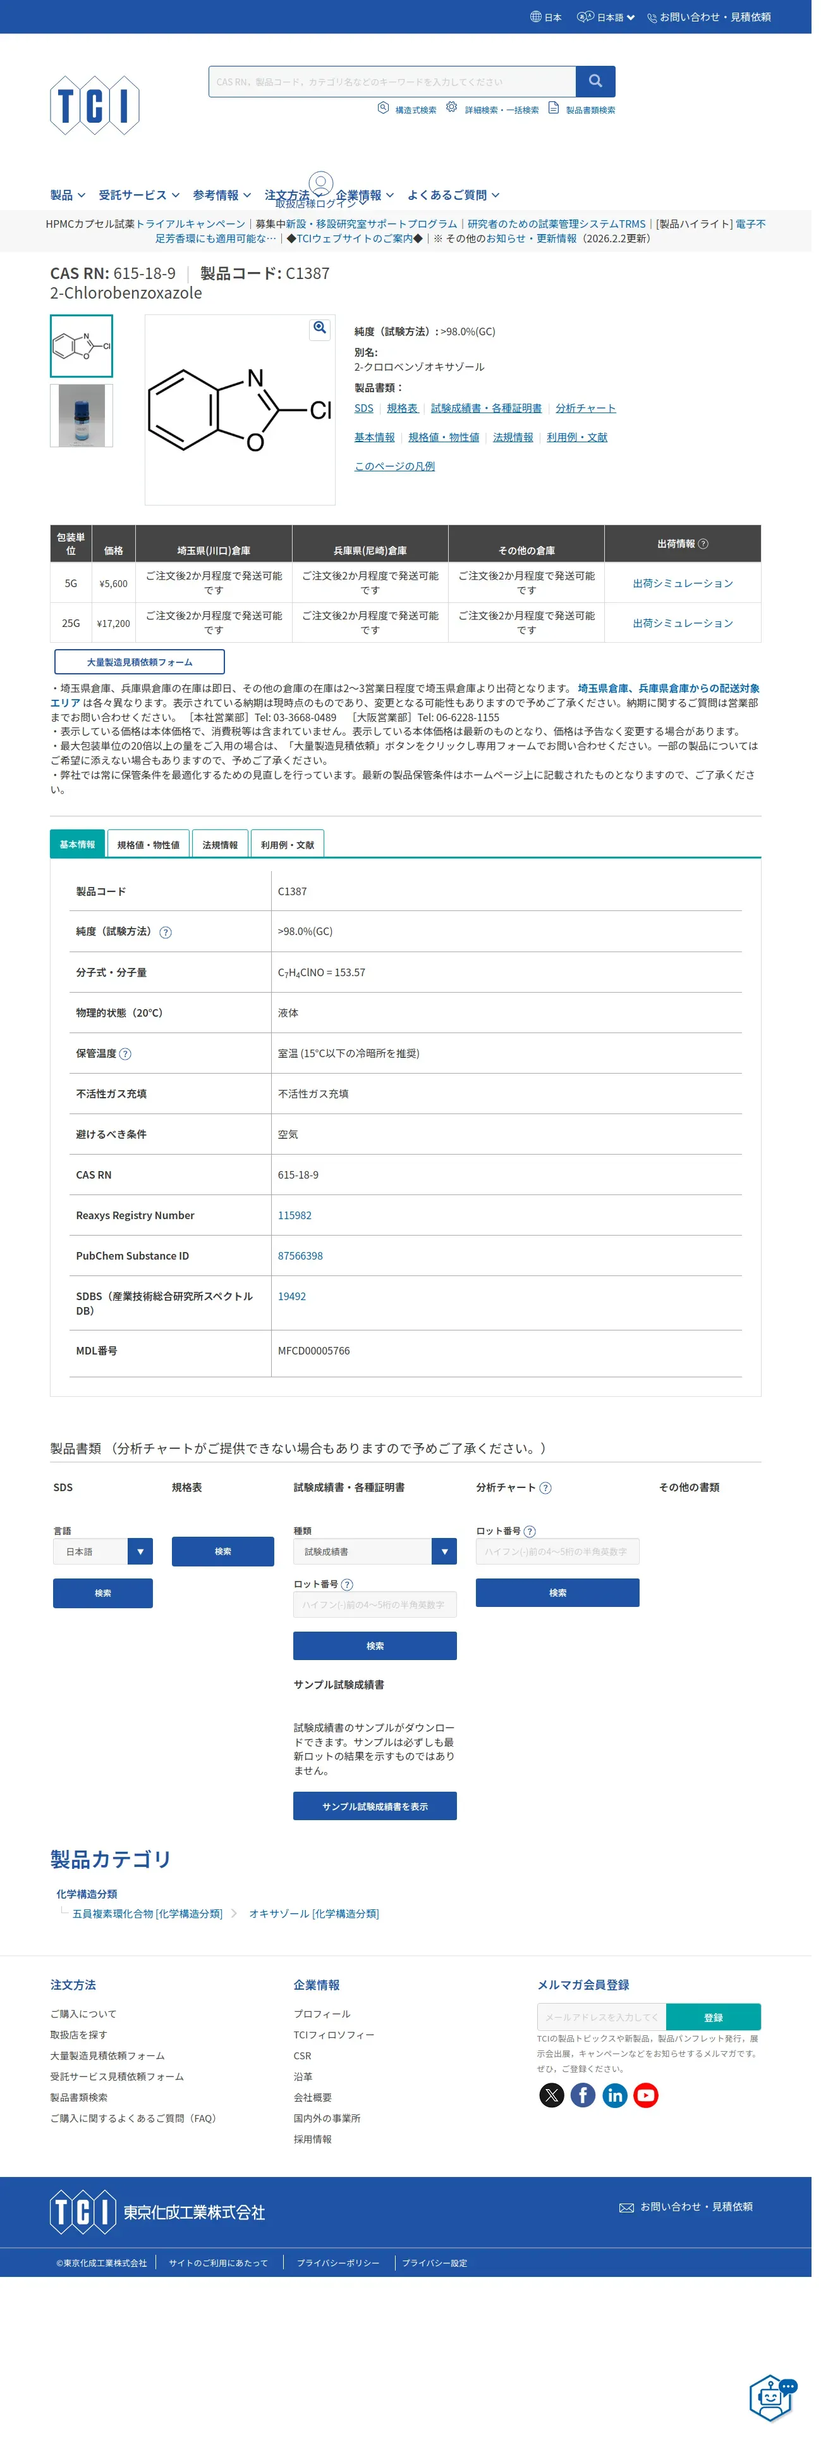Click the 大量製造見積依頼フォーム button
Image resolution: width=821 pixels, height=2437 pixels.
pos(140,661)
